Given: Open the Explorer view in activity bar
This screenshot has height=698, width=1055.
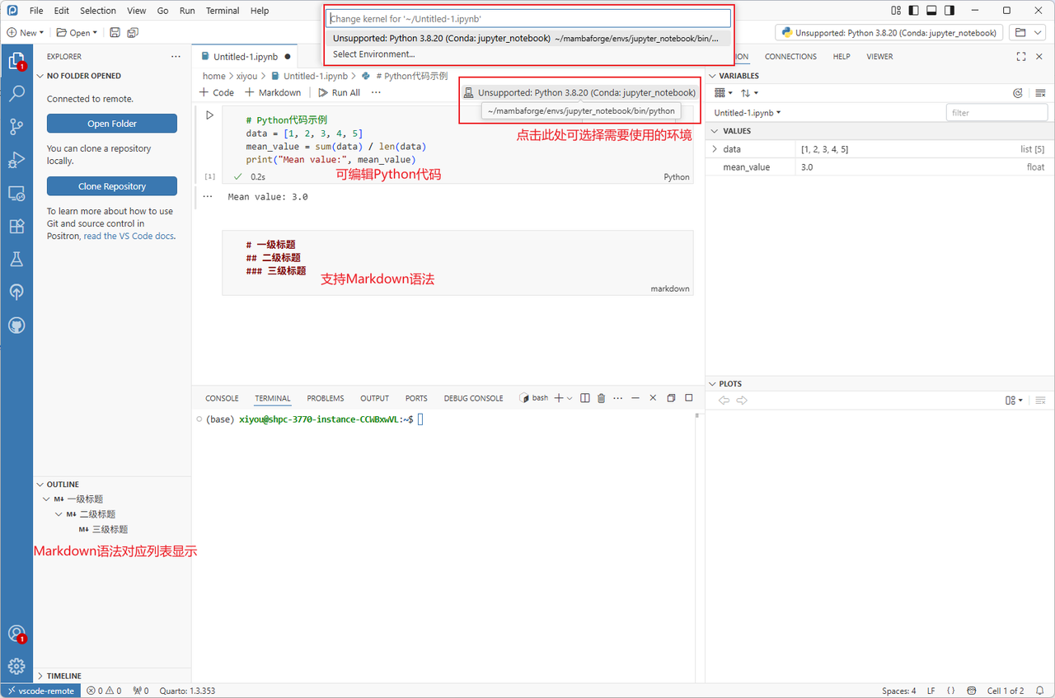Looking at the screenshot, I should click(16, 60).
